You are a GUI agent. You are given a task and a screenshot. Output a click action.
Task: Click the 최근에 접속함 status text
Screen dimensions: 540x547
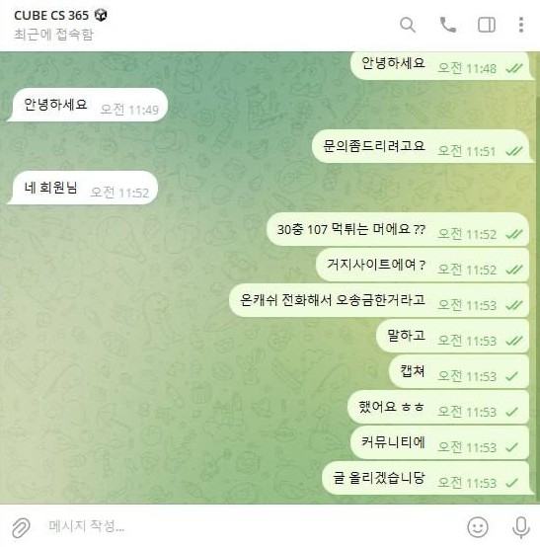pyautogui.click(x=53, y=35)
